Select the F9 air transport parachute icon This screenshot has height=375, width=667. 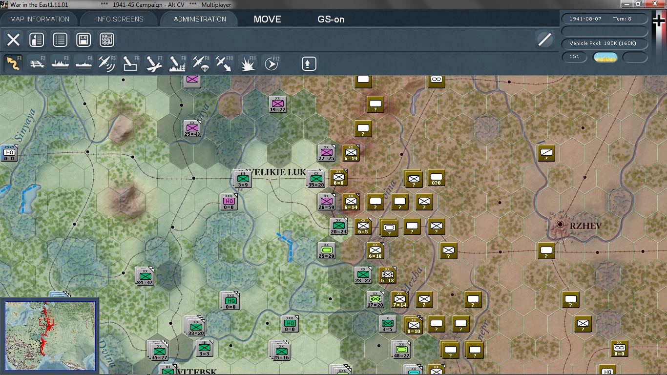point(201,63)
